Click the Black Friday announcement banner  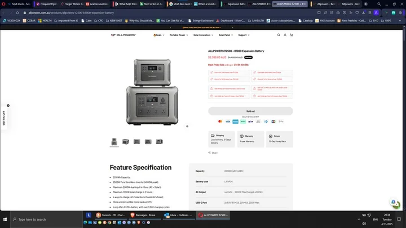[201, 28]
